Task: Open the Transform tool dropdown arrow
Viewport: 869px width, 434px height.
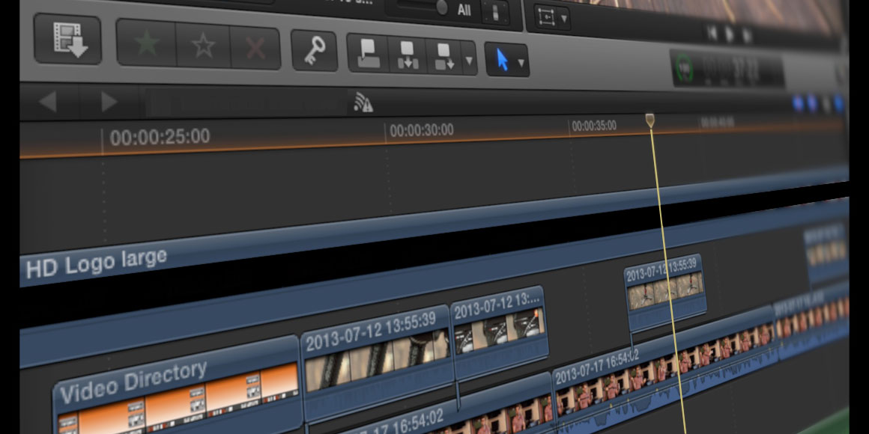Action: tap(564, 16)
